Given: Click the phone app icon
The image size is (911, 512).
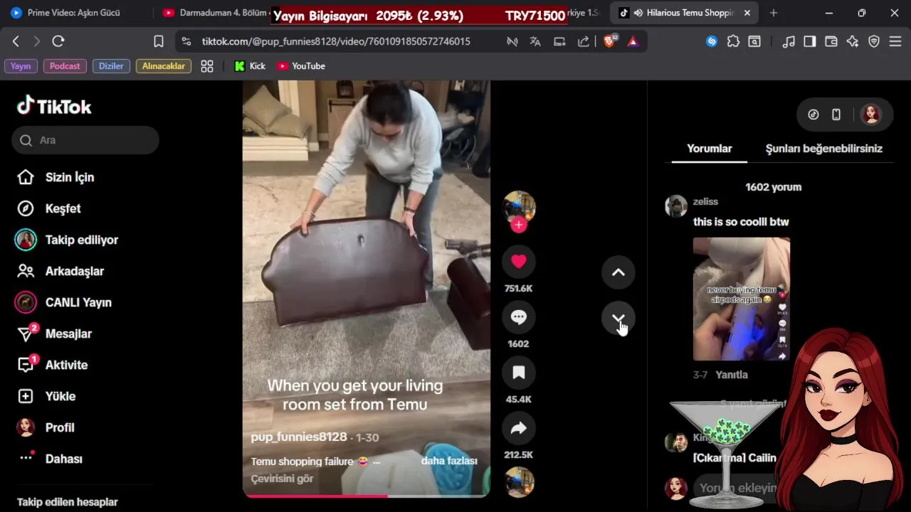Looking at the screenshot, I should 836,114.
